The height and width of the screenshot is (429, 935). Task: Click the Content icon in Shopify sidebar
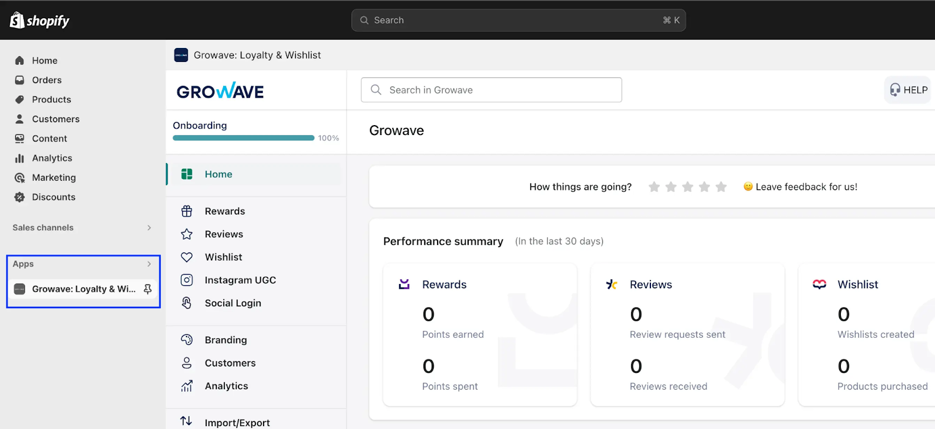(19, 139)
